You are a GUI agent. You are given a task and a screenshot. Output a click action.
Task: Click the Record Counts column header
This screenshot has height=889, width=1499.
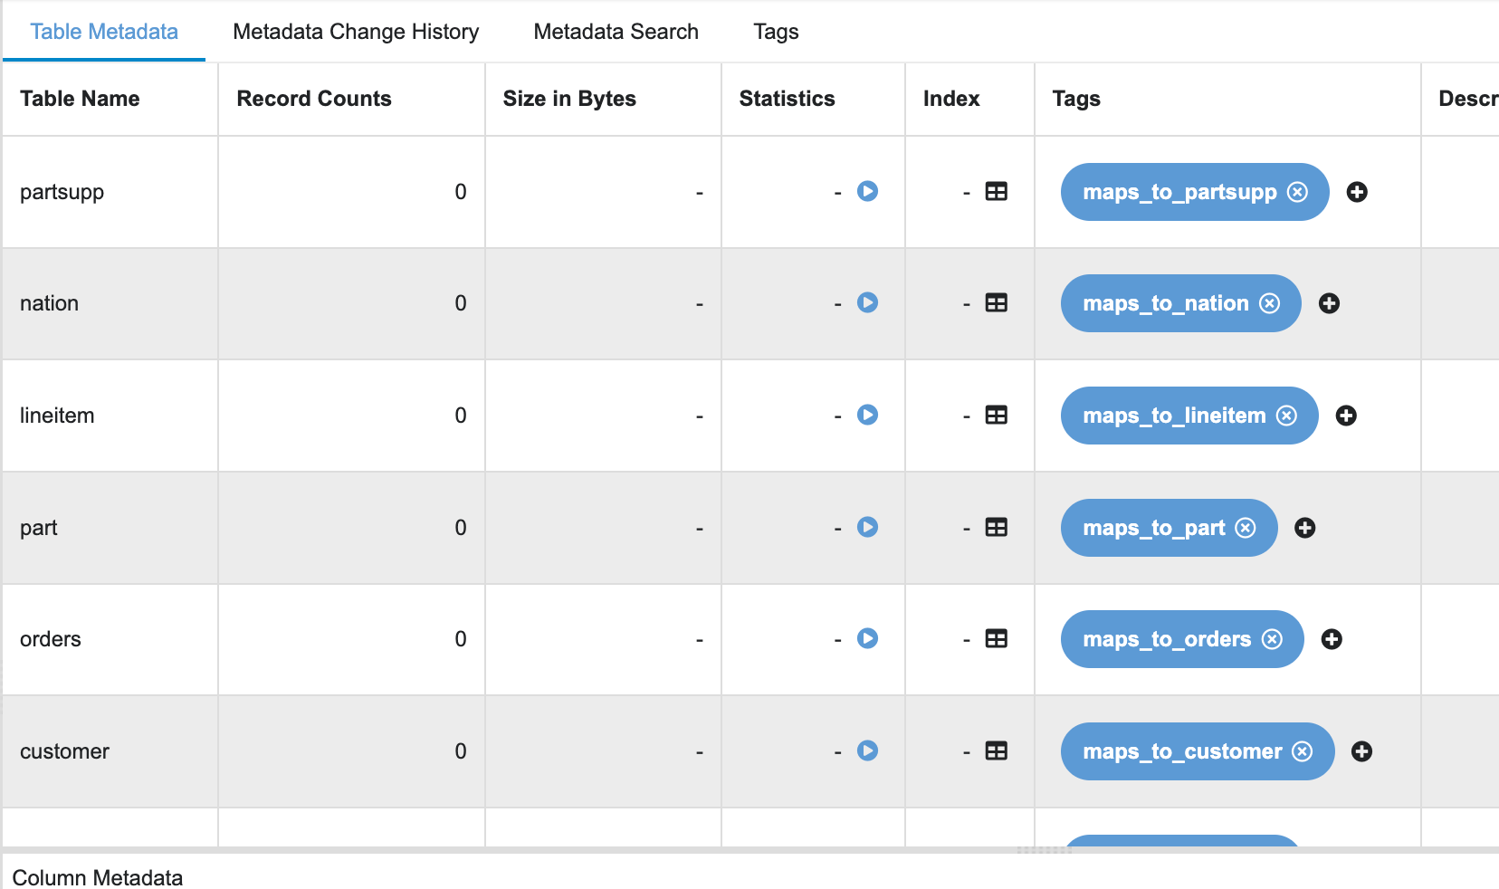pyautogui.click(x=314, y=99)
